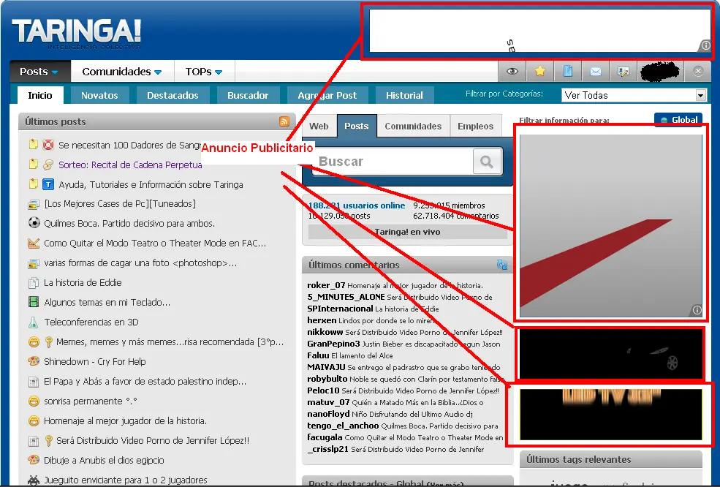Click the black car advertisement banner
Viewport: 720px width, 487px height.
click(x=611, y=353)
